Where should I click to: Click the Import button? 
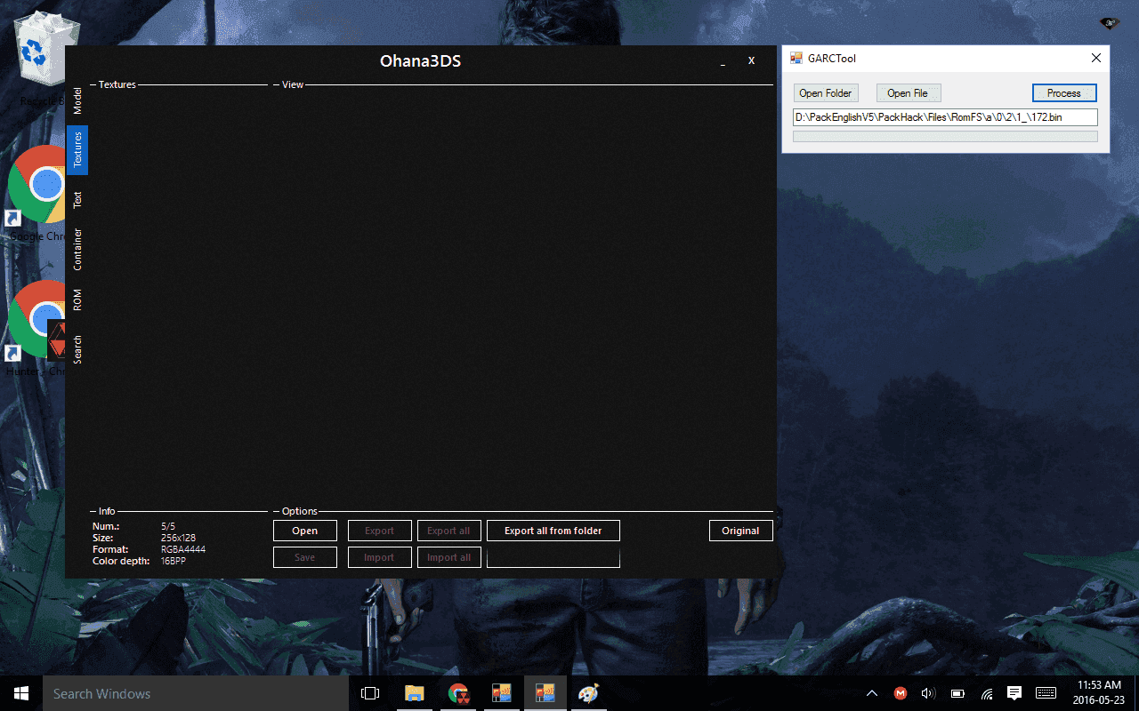point(379,557)
